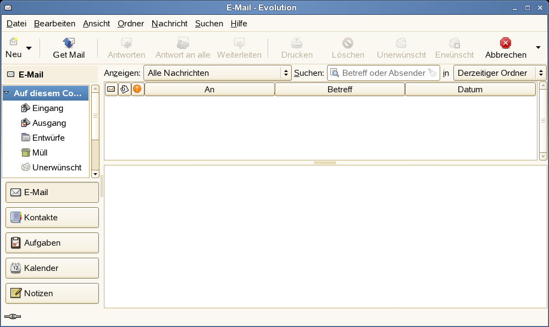Viewport: 549px width, 327px height.
Task: Click the red Abbrechen stop icon
Action: (506, 43)
